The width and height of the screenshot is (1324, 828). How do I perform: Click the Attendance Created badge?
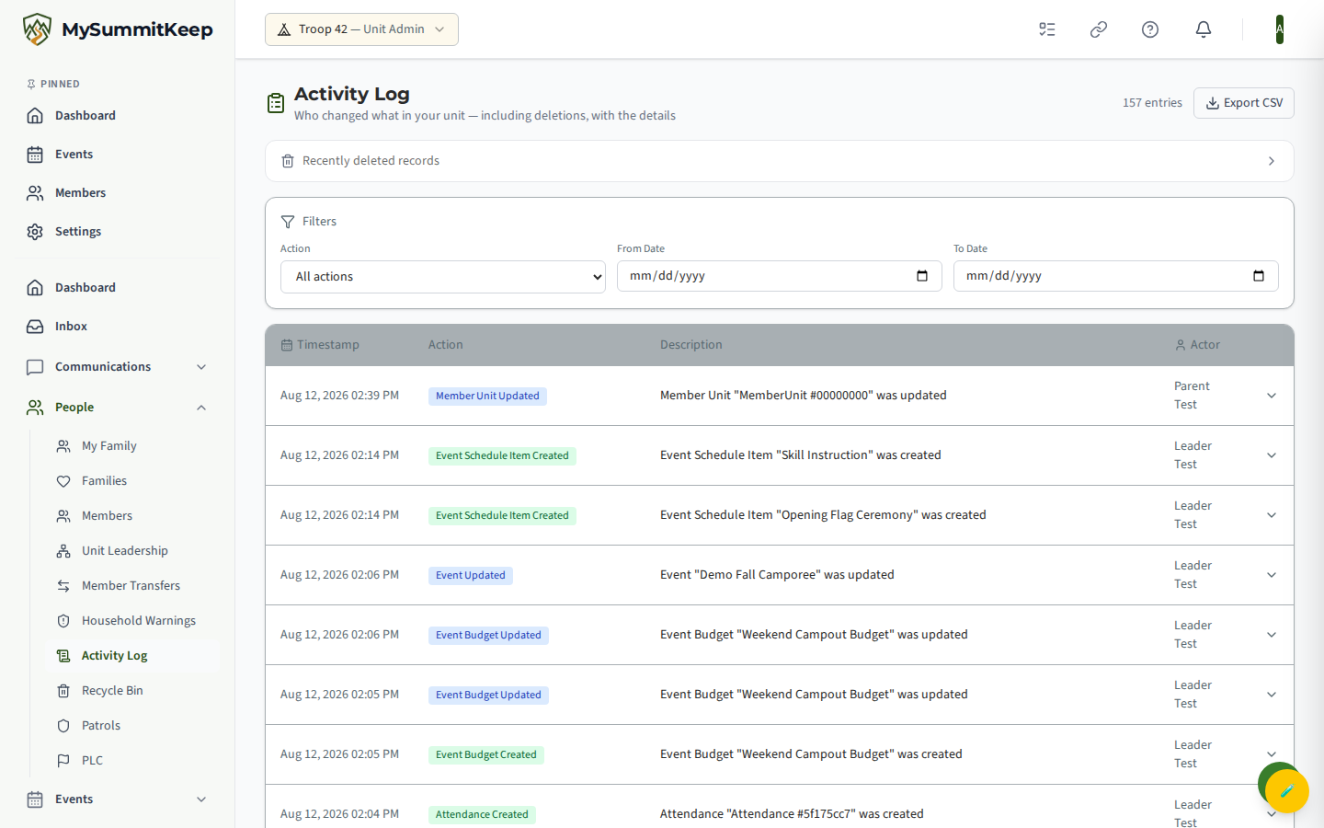pos(482,815)
